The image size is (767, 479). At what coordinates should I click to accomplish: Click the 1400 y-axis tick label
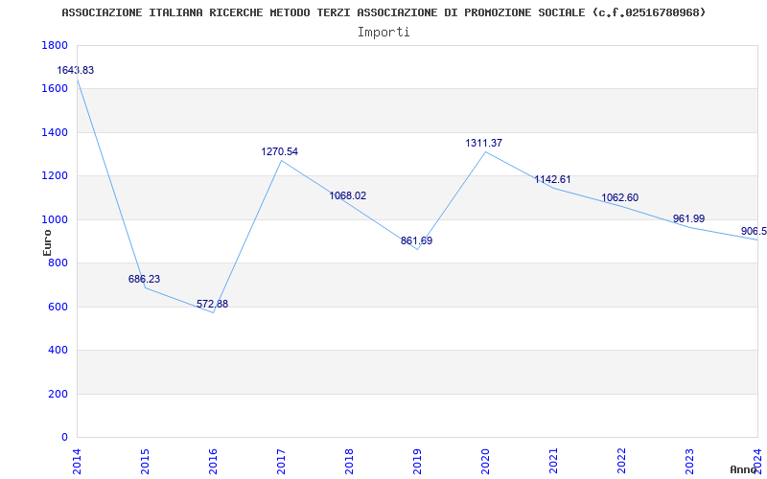pos(55,132)
